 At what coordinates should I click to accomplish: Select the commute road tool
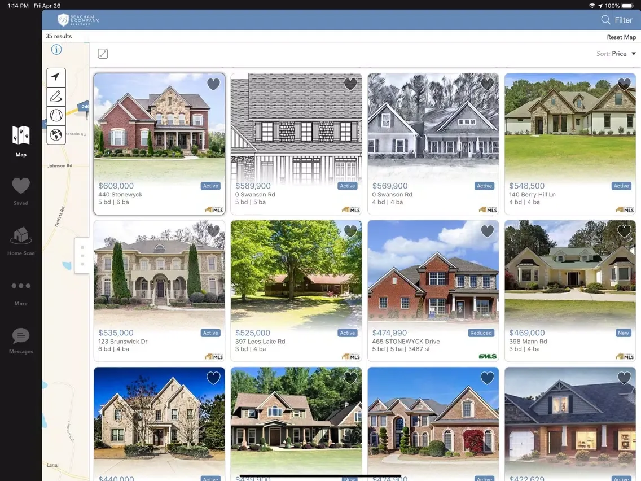[56, 115]
